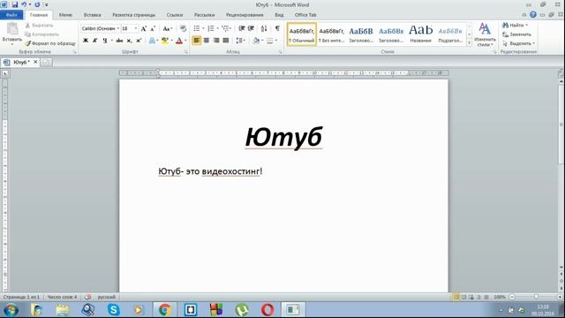This screenshot has width=565, height=318.
Task: Toggle center alignment
Action: pos(207,41)
